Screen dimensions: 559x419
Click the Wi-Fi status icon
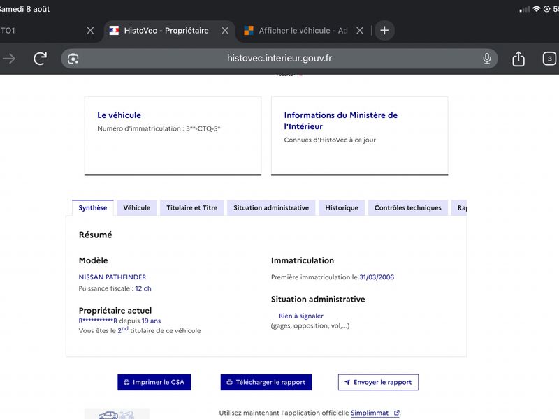tap(536, 9)
